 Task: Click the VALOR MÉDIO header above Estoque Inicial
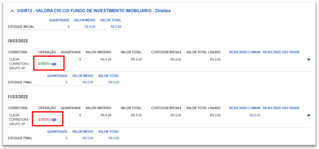tap(85, 20)
